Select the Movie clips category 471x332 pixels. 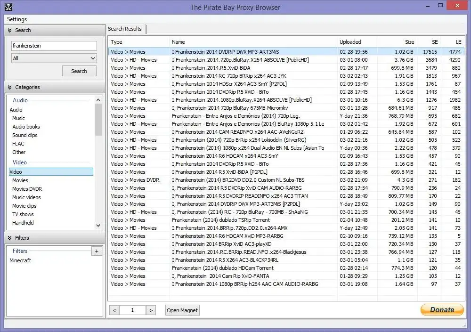(24, 206)
